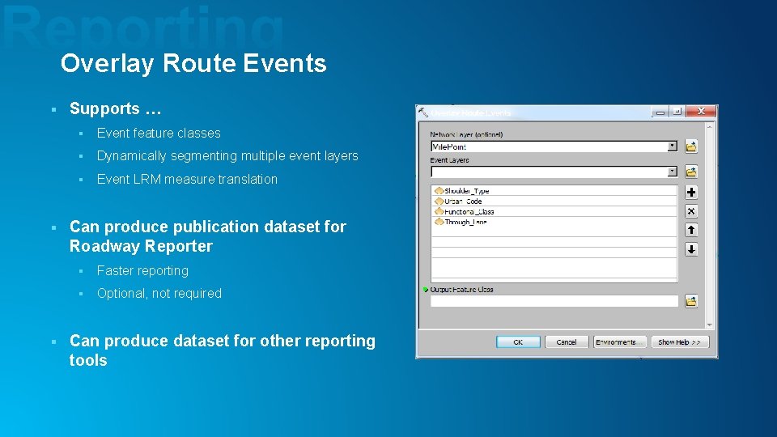
Task: Browse for Event Layers with folder icon
Action: coord(690,172)
